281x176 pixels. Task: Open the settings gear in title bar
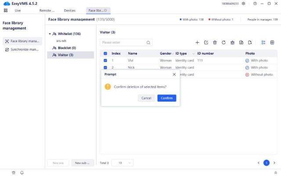[244, 4]
